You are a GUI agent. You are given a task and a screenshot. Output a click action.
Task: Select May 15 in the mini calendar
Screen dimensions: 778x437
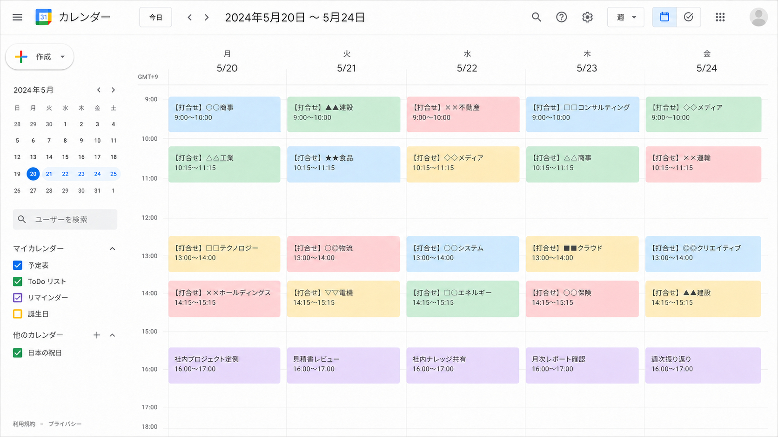pos(65,157)
